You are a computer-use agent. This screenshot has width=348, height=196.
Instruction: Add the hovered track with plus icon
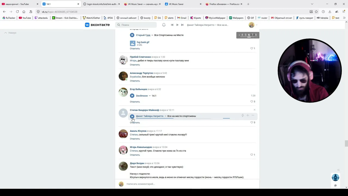(248, 115)
